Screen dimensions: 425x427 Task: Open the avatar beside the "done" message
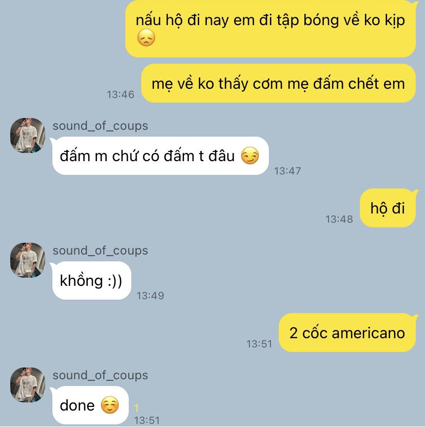[28, 385]
